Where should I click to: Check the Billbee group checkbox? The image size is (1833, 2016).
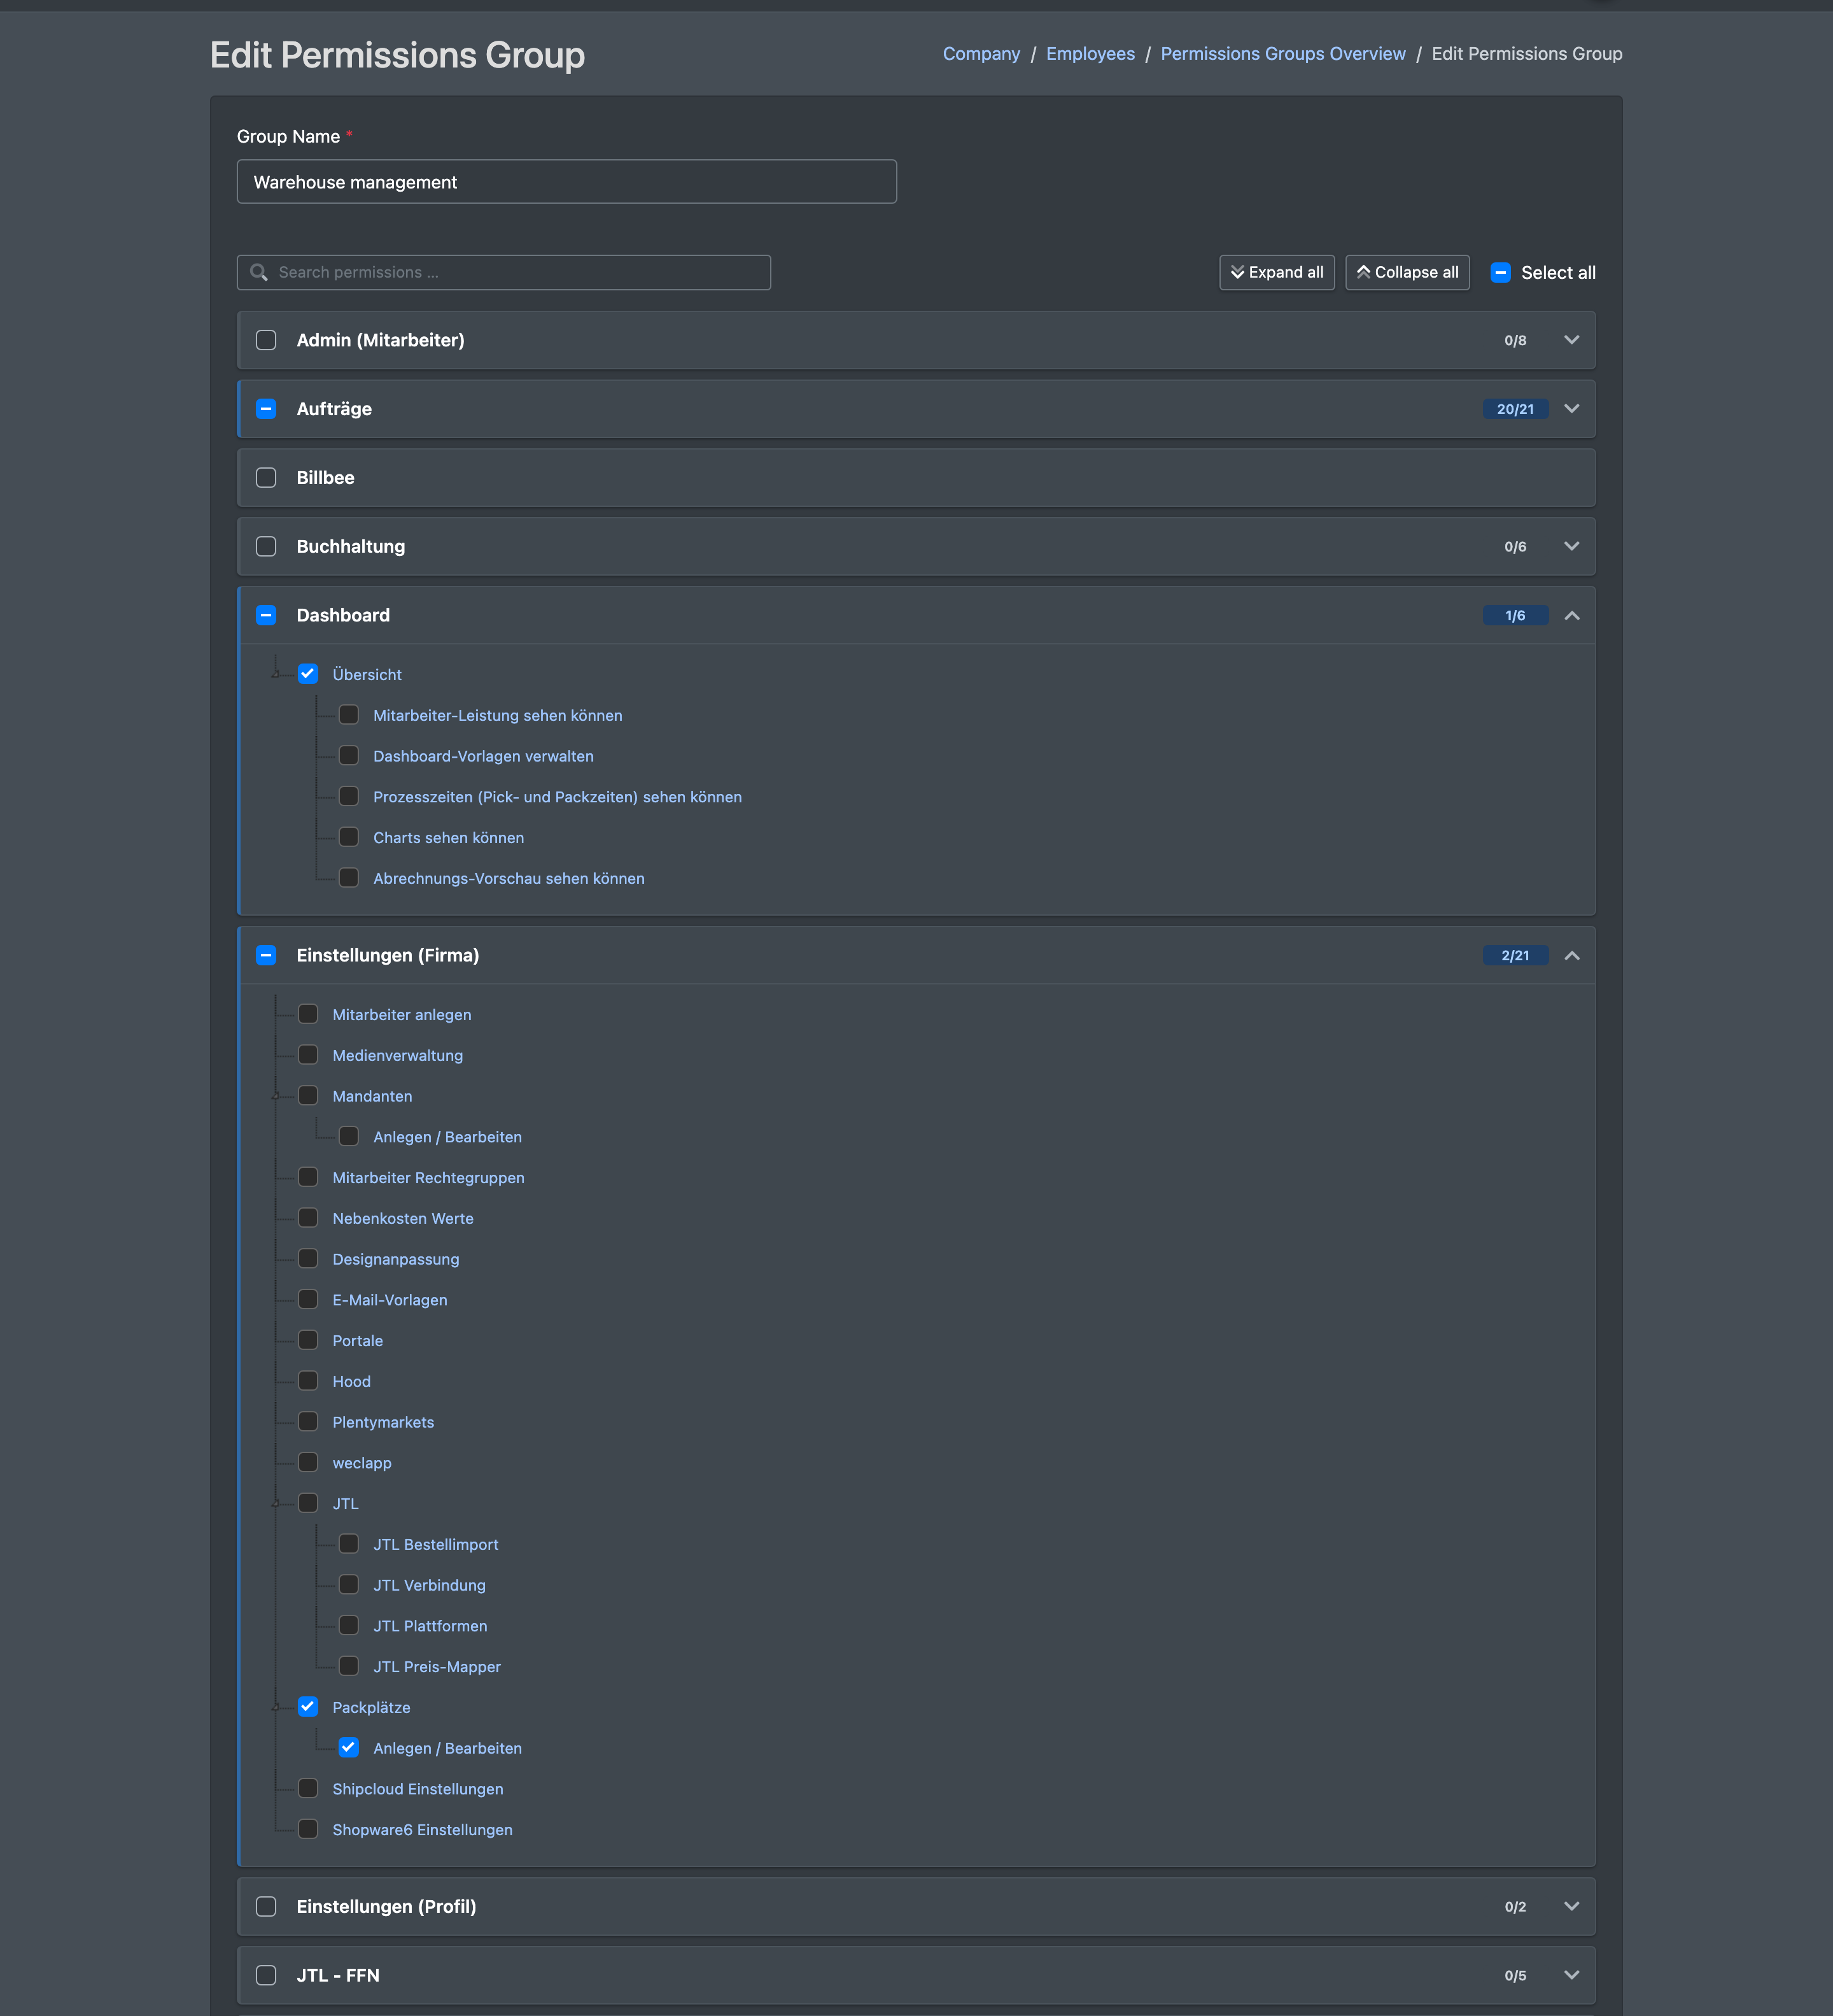(266, 477)
